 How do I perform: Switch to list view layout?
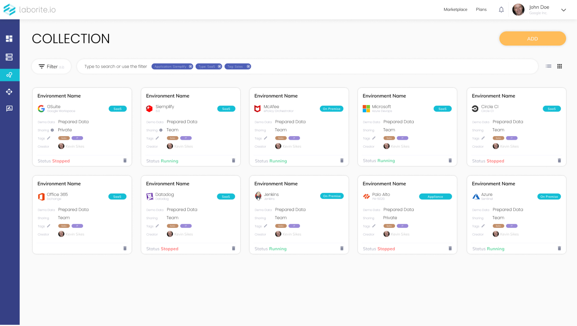(x=548, y=66)
